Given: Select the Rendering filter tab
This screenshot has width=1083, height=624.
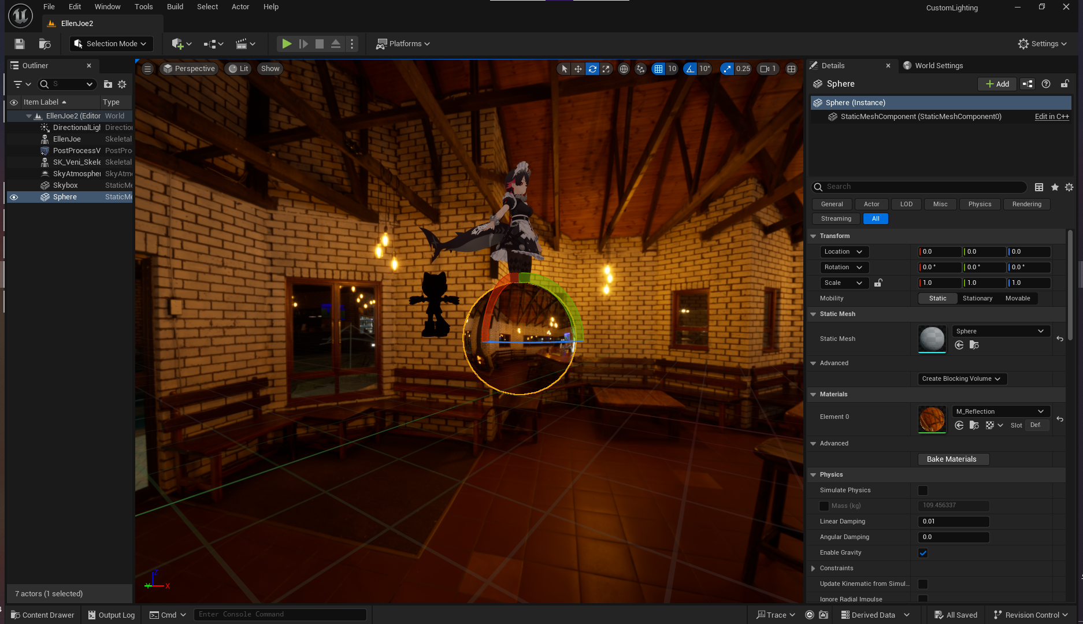Looking at the screenshot, I should tap(1026, 205).
